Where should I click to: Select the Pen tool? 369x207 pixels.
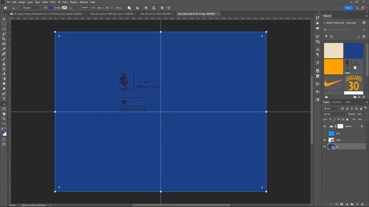tap(4, 94)
